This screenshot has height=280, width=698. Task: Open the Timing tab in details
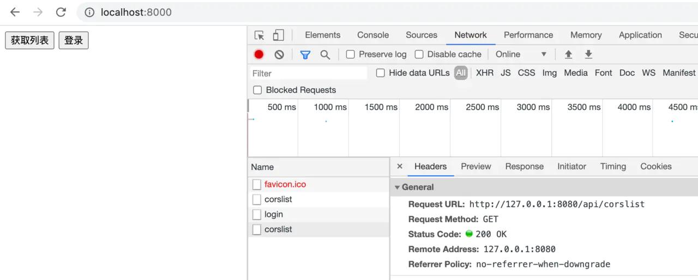coord(613,167)
